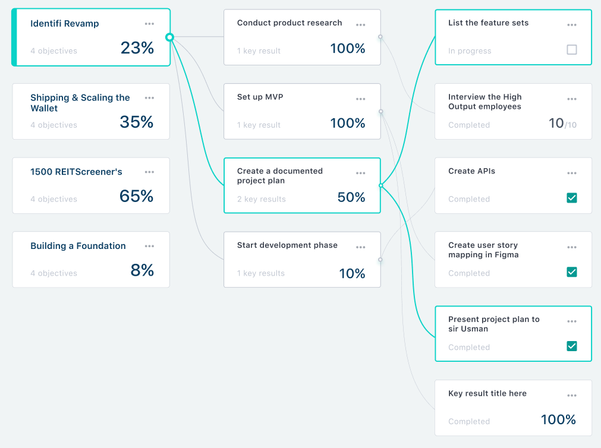
Task: Open more options for Create APIs
Action: click(x=571, y=173)
